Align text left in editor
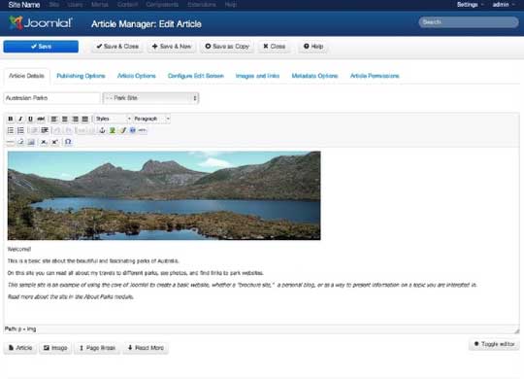 tap(53, 119)
